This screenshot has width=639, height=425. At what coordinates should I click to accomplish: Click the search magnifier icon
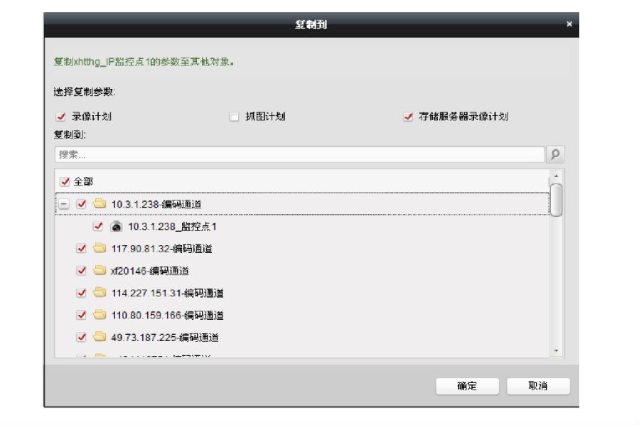(x=557, y=152)
